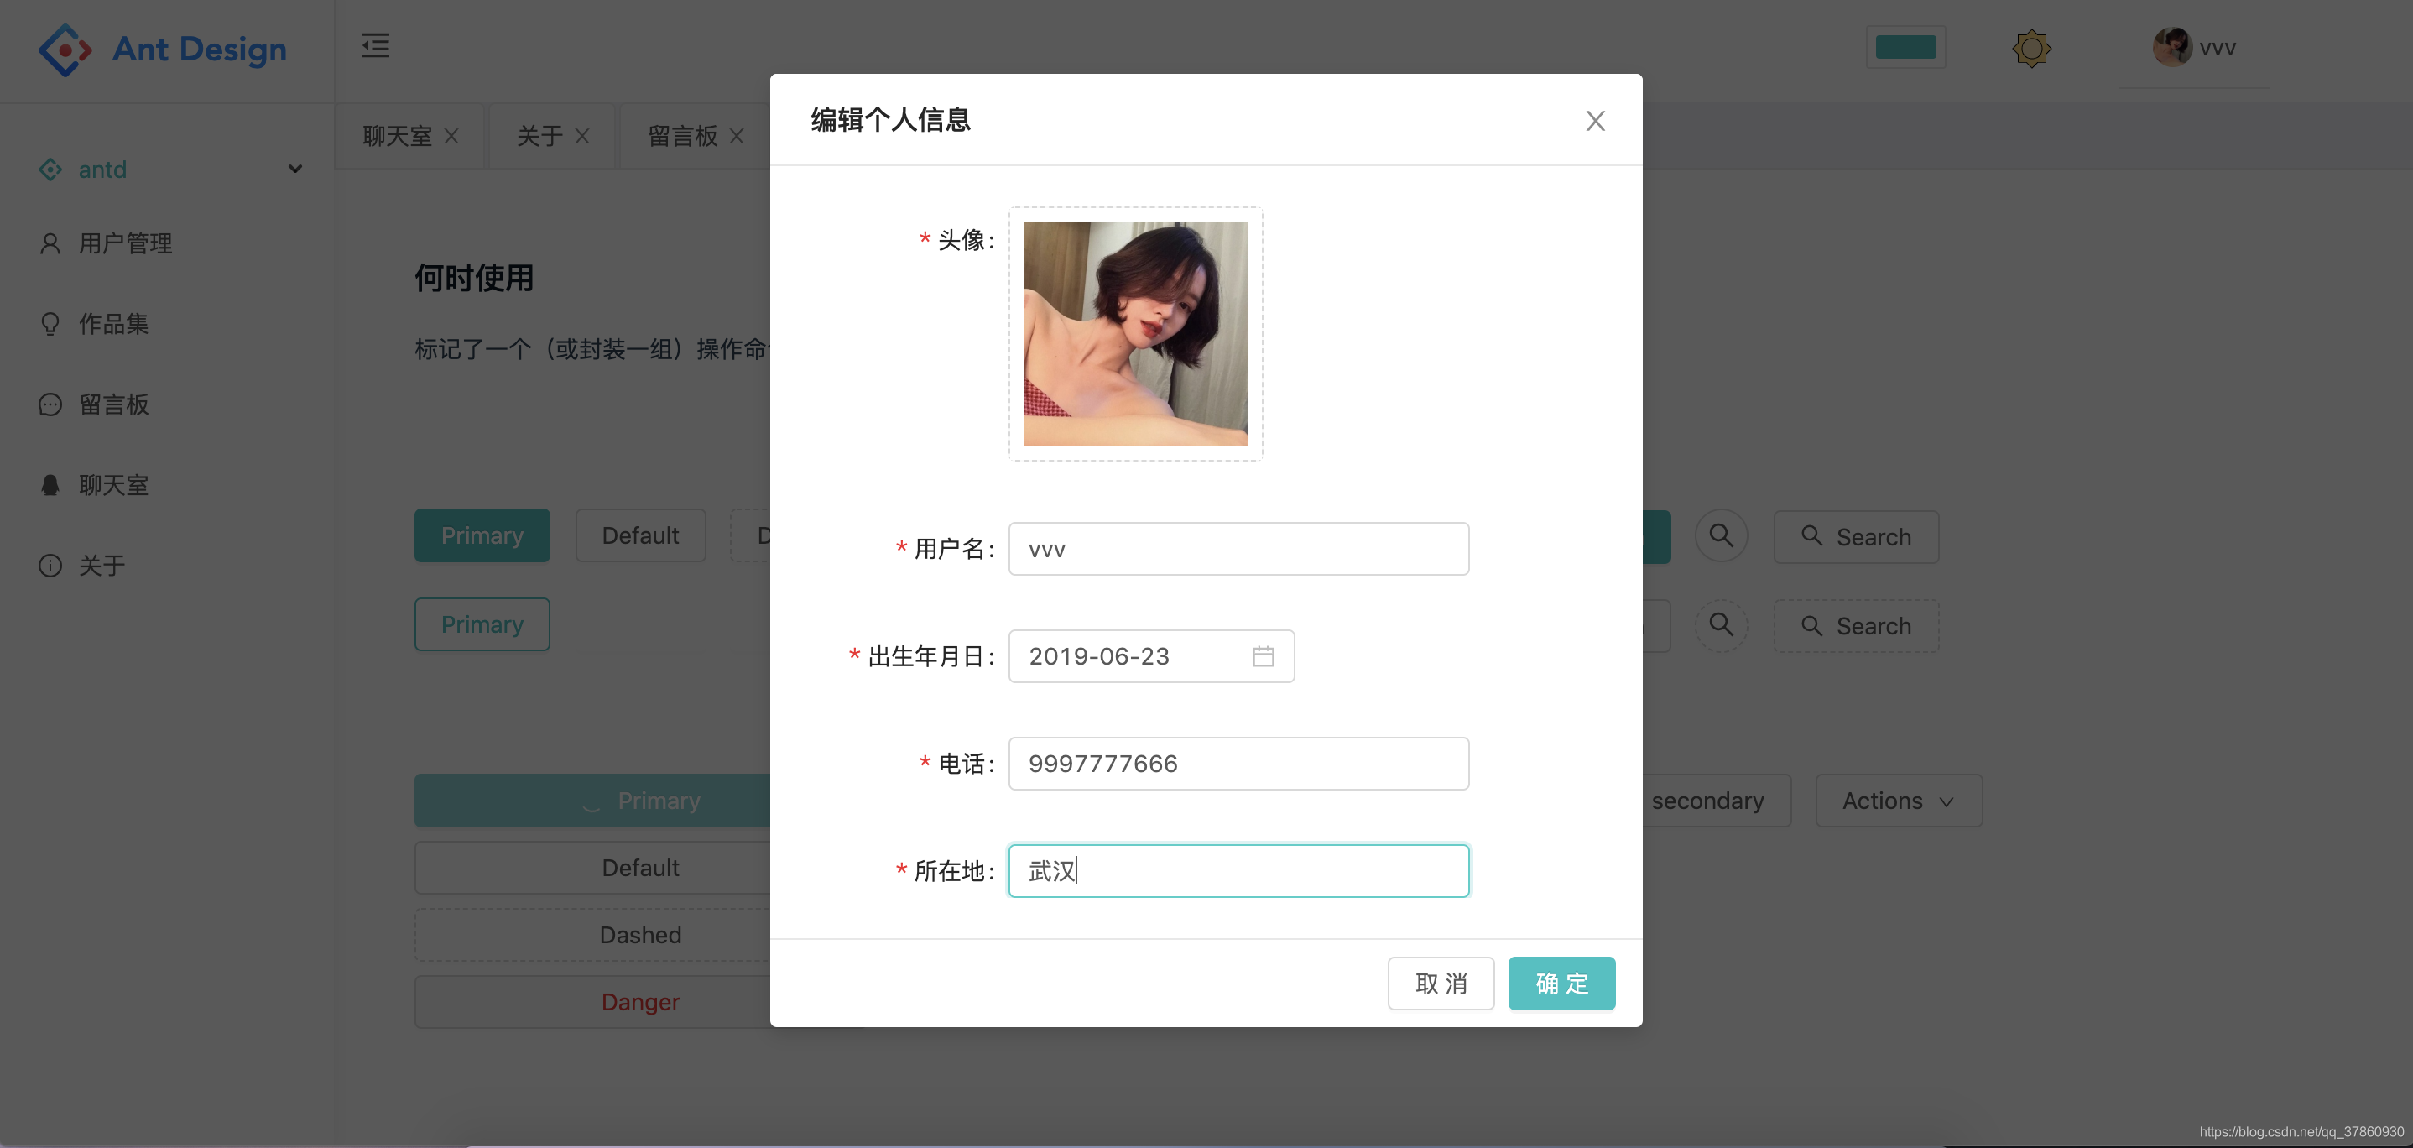Toggle the sidebar collapse menu icon

(376, 45)
